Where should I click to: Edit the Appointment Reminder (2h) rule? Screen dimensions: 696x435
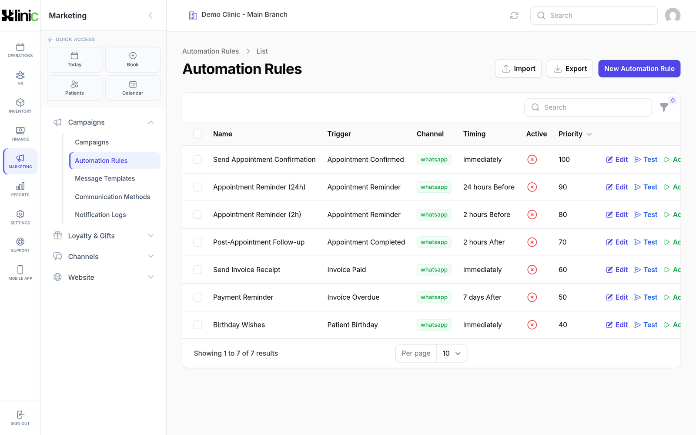point(617,214)
